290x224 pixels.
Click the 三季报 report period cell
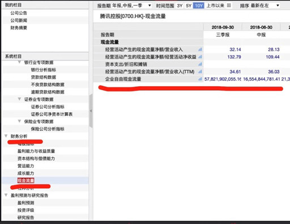tap(223, 35)
